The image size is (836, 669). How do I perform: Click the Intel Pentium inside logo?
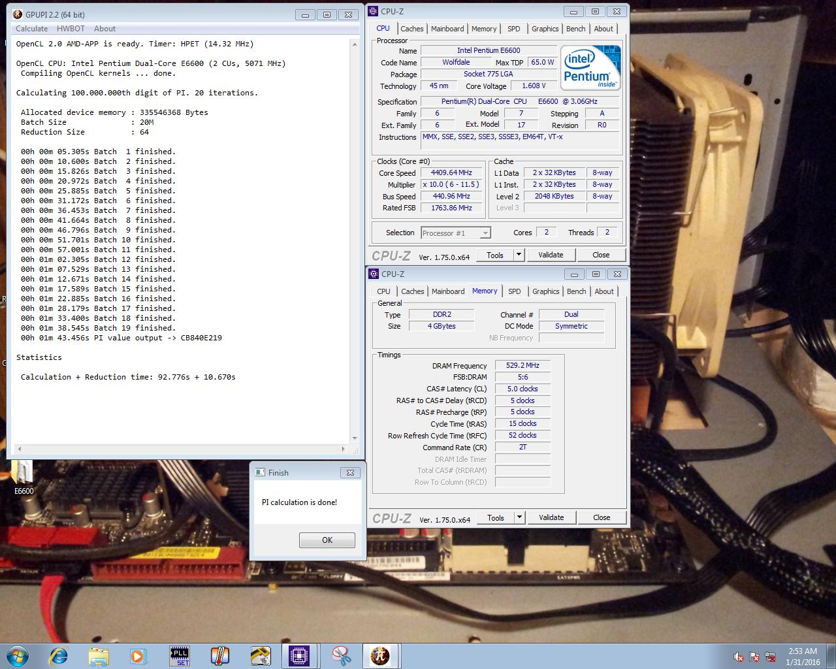pos(590,68)
